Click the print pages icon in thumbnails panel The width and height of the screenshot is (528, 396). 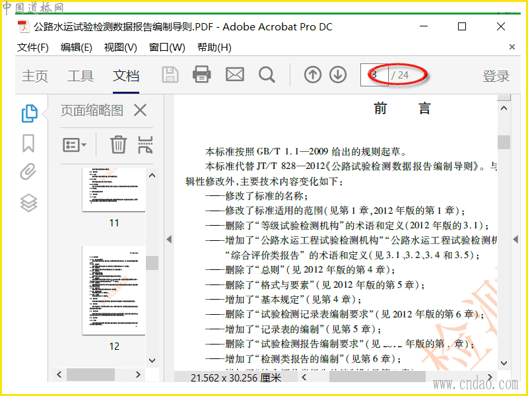point(145,145)
